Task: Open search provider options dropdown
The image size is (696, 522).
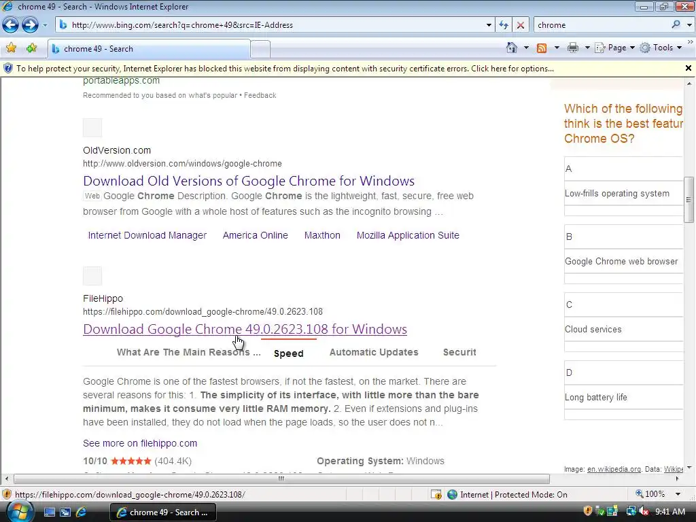Action: (x=689, y=25)
